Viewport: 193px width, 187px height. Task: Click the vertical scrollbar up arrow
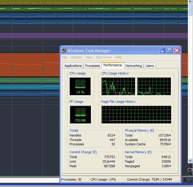[x=190, y=2]
